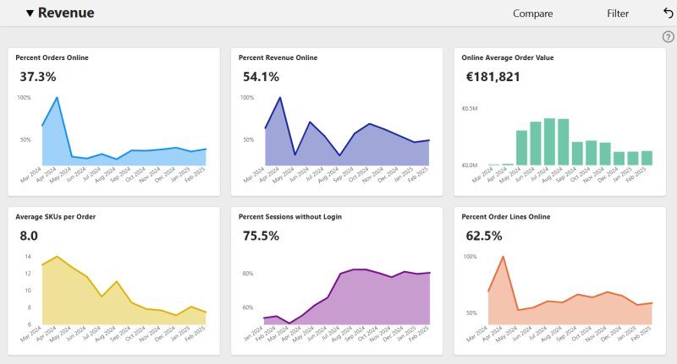Image resolution: width=677 pixels, height=364 pixels.
Task: Click the 8.0 average SKUs value
Action: click(x=29, y=236)
